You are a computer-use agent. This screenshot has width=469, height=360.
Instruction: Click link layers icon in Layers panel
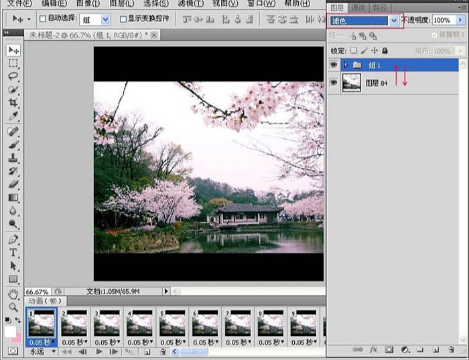coord(357,349)
